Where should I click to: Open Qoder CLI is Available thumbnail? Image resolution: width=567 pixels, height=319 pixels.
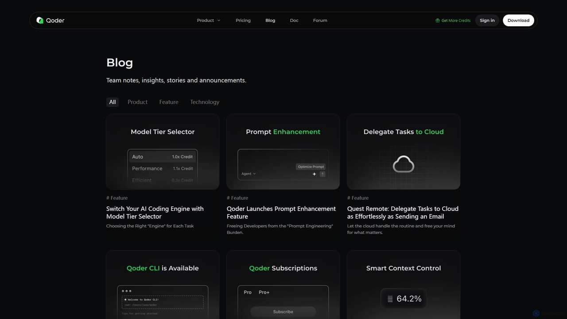tap(163, 285)
